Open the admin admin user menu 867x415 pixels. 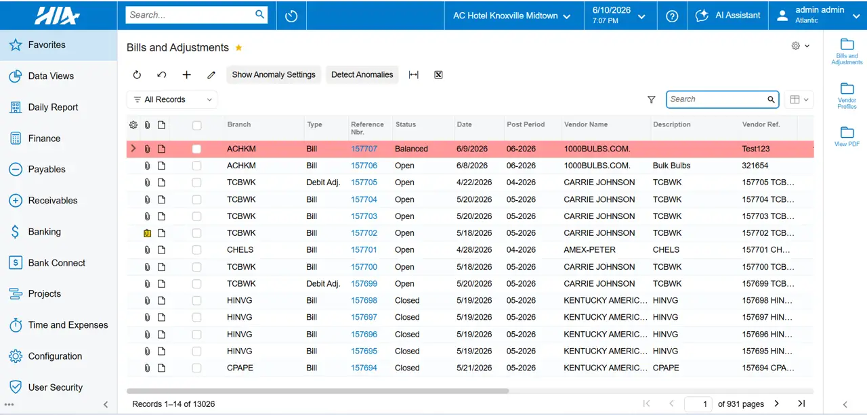coord(818,16)
